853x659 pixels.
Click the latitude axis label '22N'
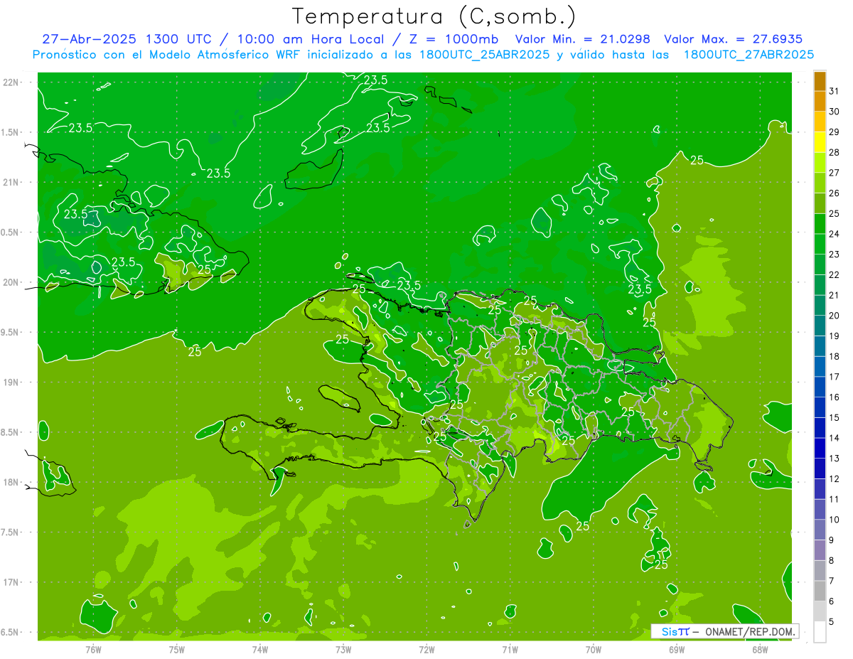12,82
